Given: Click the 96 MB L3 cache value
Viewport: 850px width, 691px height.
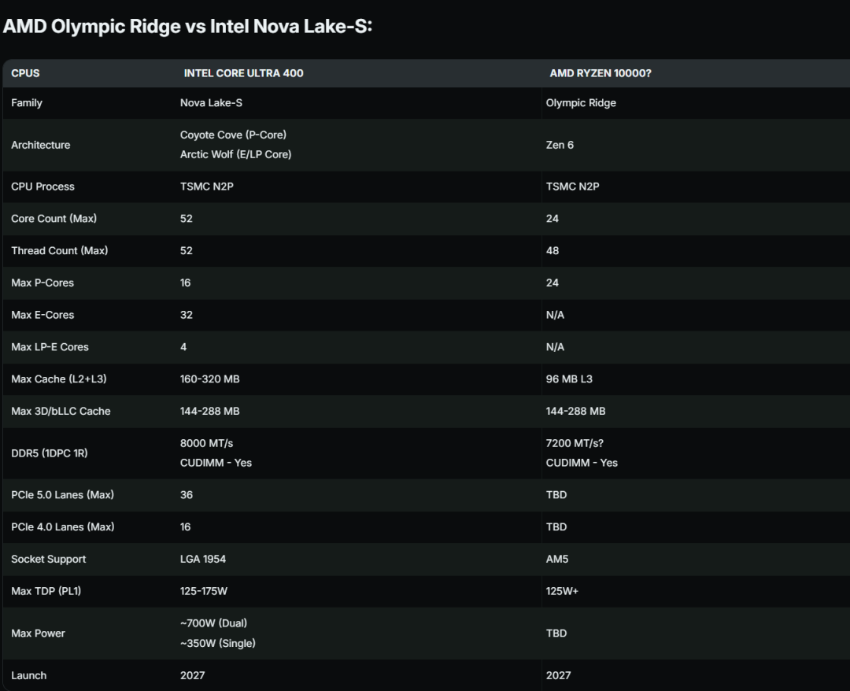Looking at the screenshot, I should [x=569, y=379].
